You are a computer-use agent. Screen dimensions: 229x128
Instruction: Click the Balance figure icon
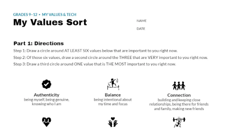(113, 84)
